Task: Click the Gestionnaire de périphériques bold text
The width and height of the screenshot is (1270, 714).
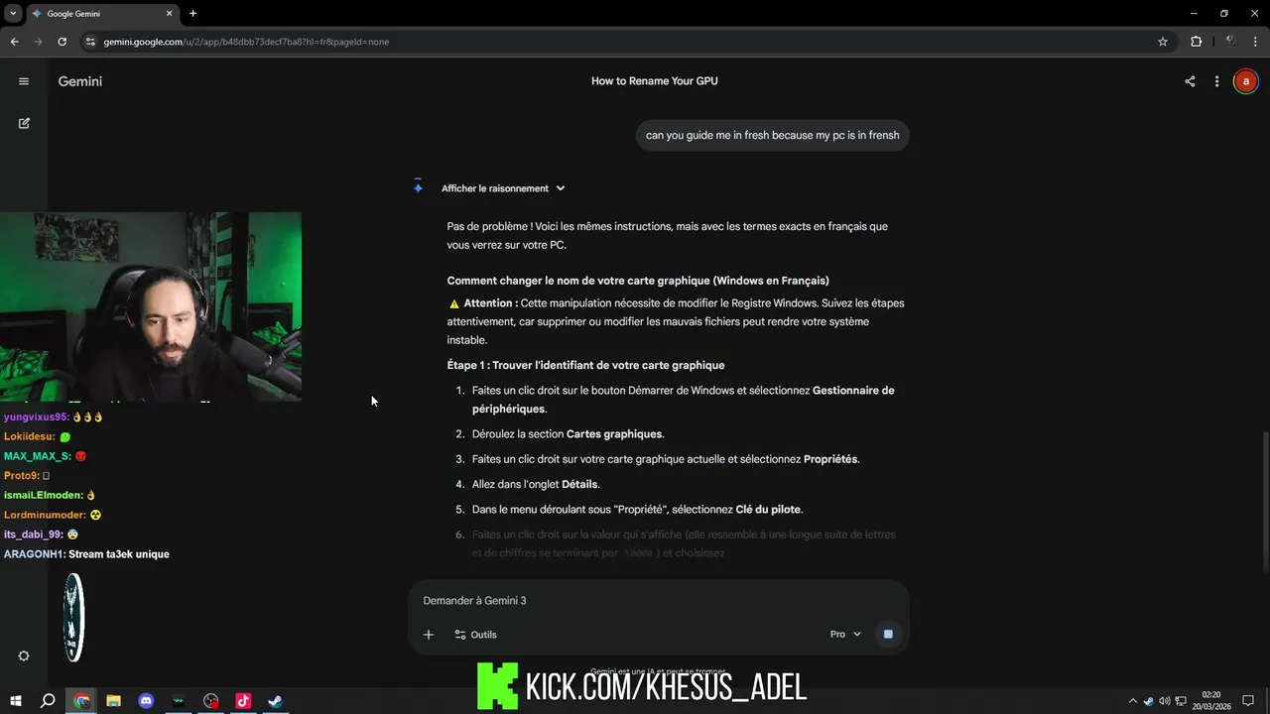Action: pyautogui.click(x=684, y=400)
